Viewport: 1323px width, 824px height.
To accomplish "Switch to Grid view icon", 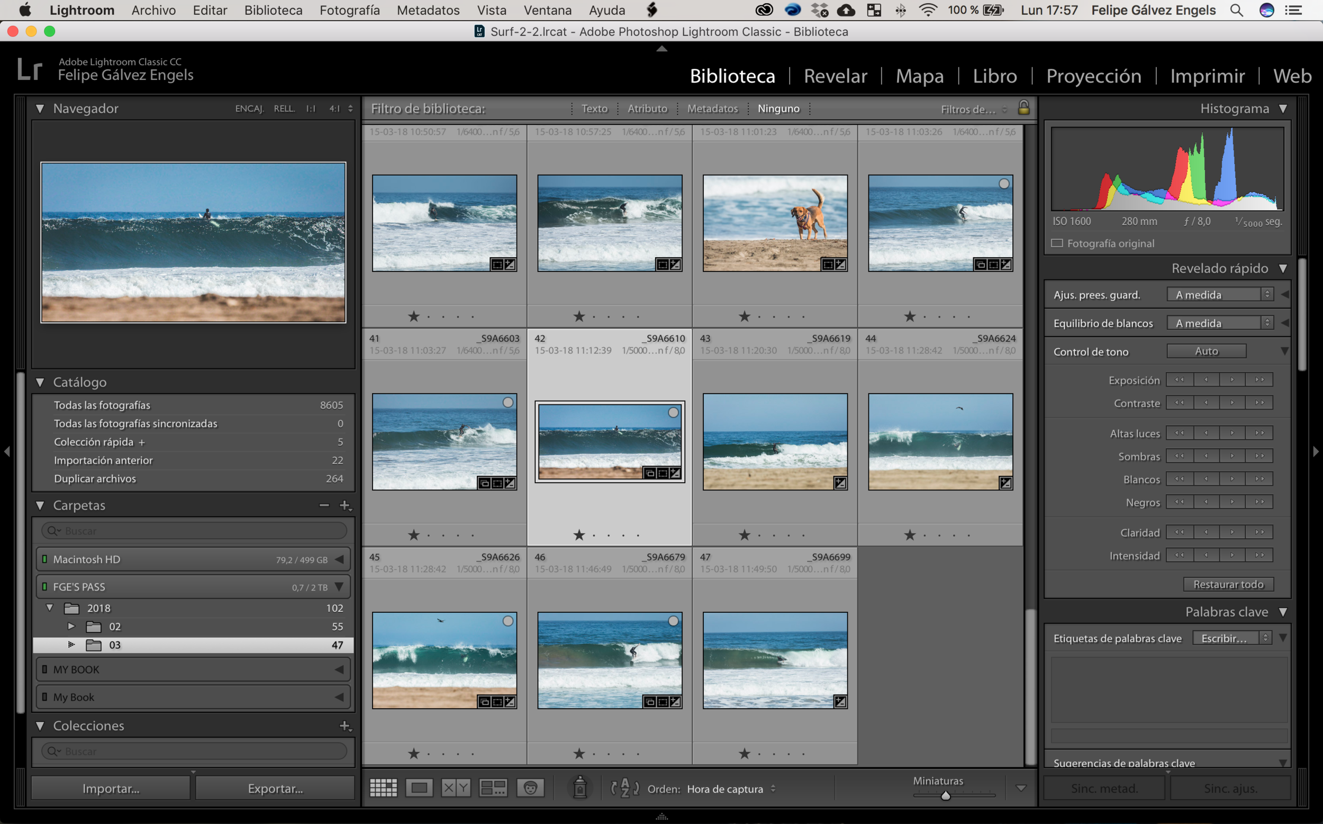I will pyautogui.click(x=383, y=787).
